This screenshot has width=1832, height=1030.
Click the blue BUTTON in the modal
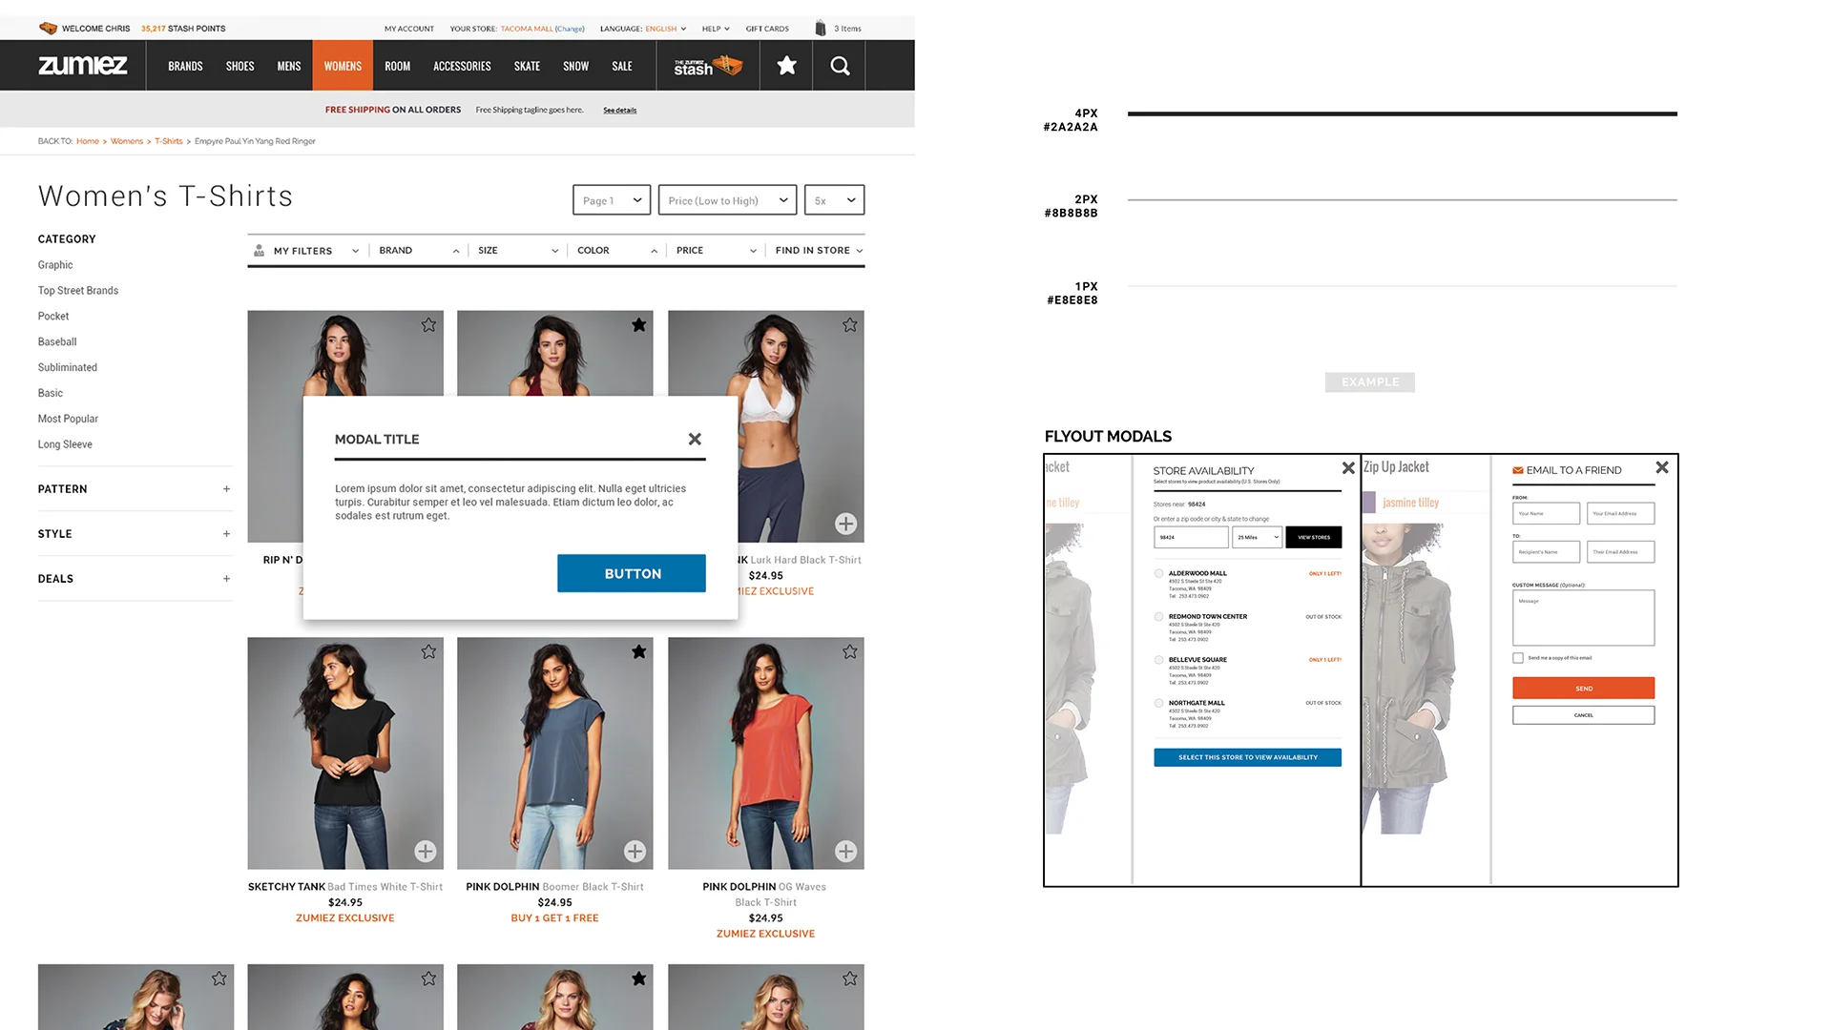click(x=632, y=573)
